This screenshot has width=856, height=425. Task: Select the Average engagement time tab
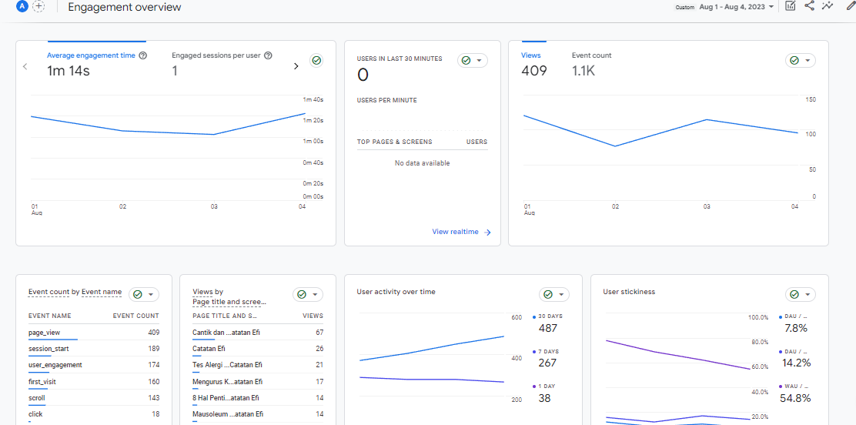click(x=91, y=55)
